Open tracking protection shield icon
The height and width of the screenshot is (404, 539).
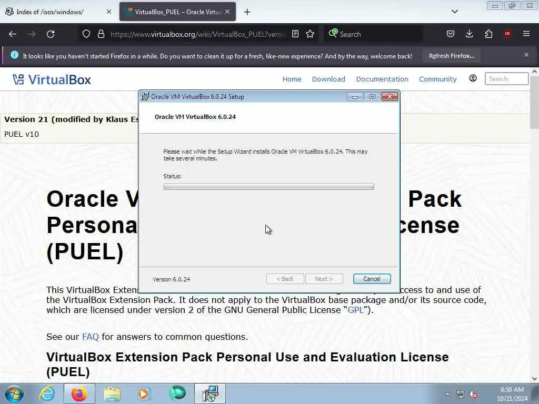point(86,34)
